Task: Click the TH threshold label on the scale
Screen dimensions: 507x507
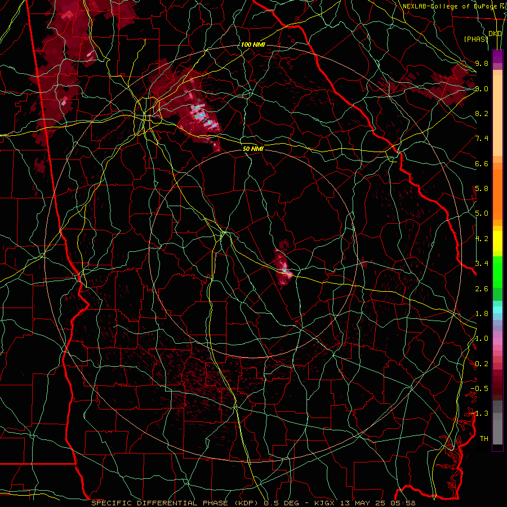Action: pyautogui.click(x=484, y=439)
